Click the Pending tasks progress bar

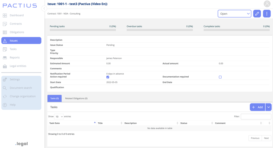point(83,30)
